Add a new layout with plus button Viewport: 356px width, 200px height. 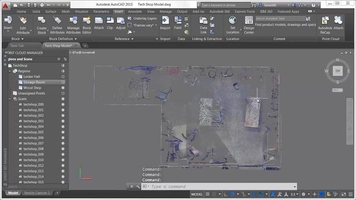coord(57,193)
